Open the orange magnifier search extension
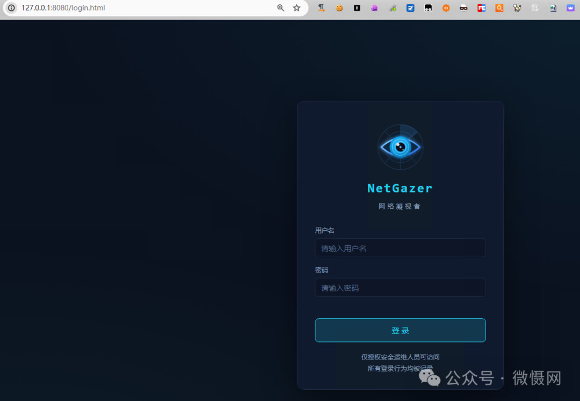 [x=499, y=8]
